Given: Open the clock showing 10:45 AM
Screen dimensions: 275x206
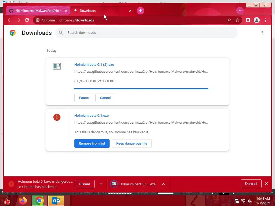Looking at the screenshot, I should [263, 201].
